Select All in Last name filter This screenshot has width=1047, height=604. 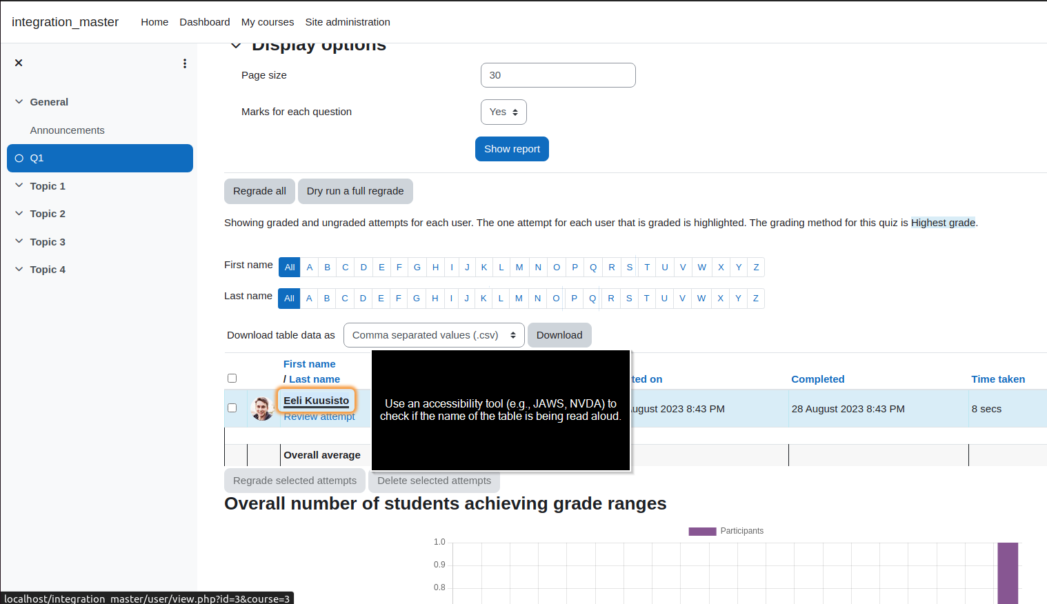point(289,299)
